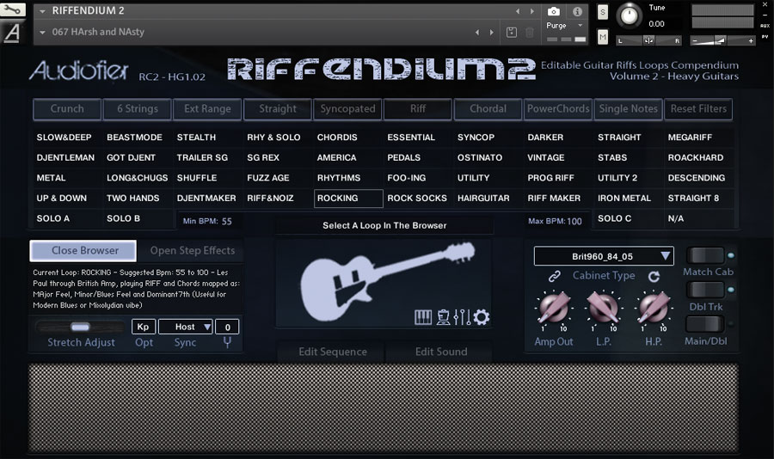This screenshot has height=459, width=774.
Task: Toggle the Solo S button
Action: [603, 12]
